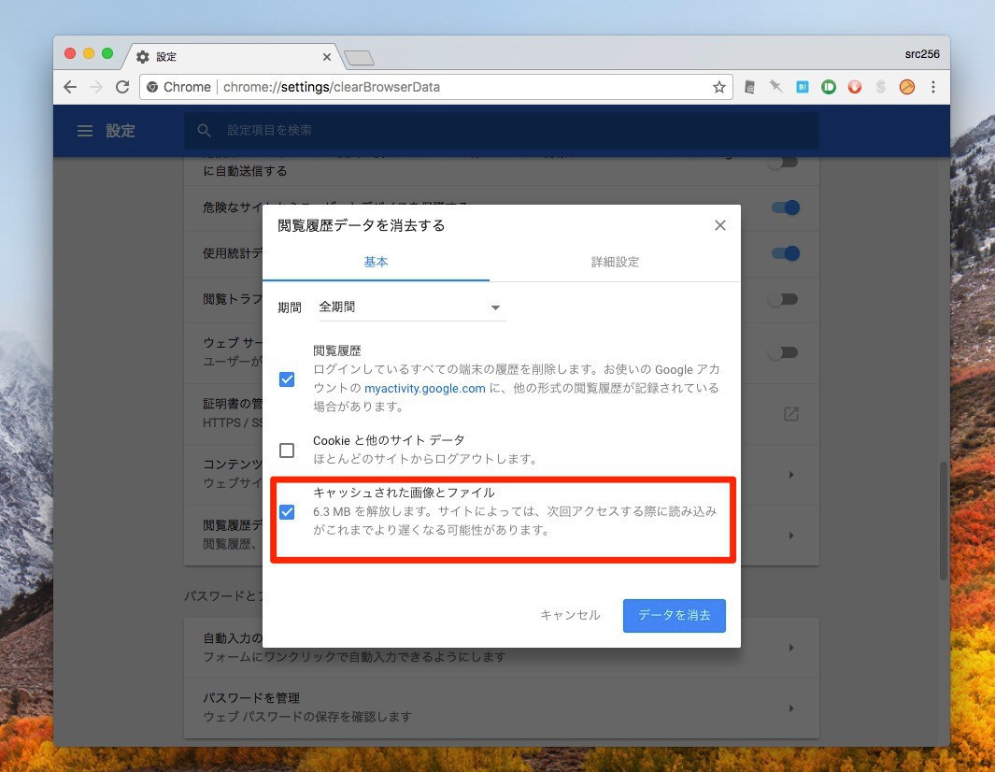Switch to the 基本 tab
This screenshot has height=772, width=995.
tap(376, 262)
